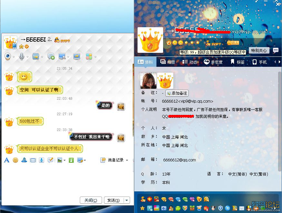Open the emoji smiley picker
The image size is (282, 213).
[15, 160]
